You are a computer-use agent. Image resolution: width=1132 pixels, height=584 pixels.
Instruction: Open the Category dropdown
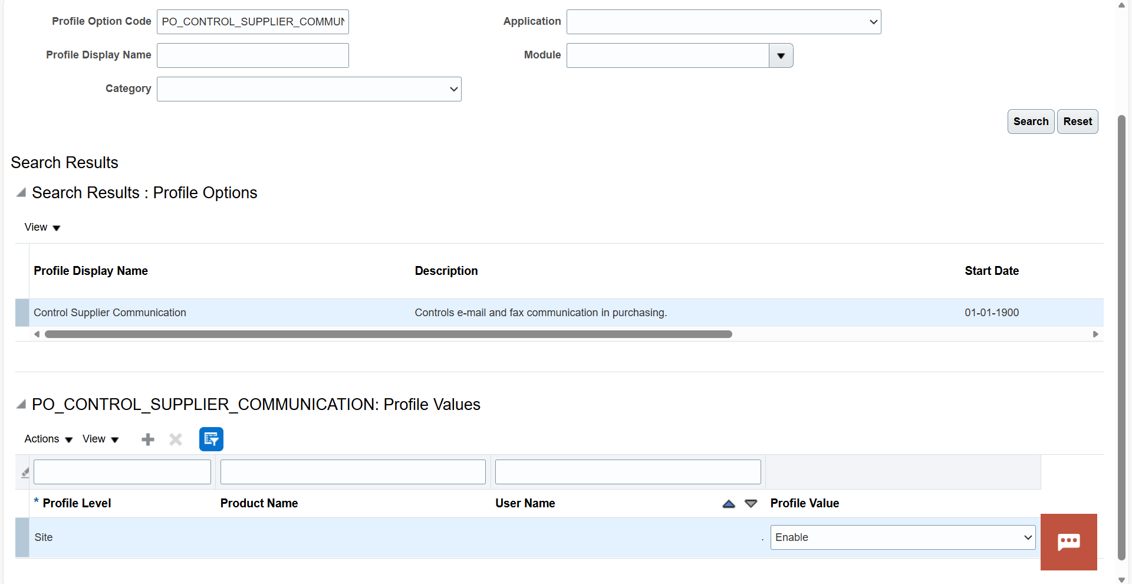[309, 89]
